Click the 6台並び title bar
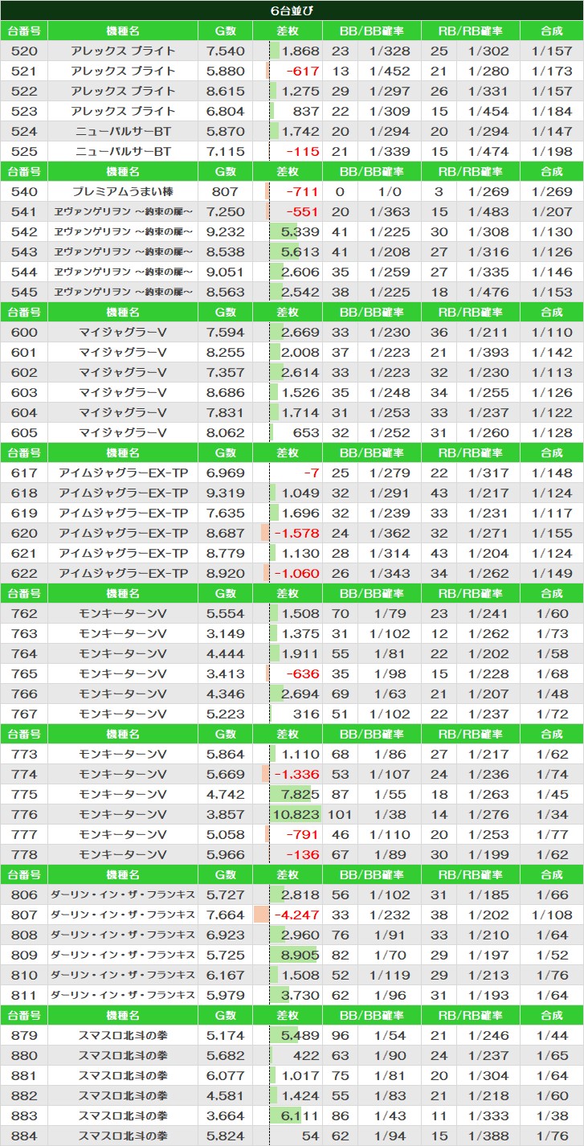The height and width of the screenshot is (1146, 584). pos(292,10)
